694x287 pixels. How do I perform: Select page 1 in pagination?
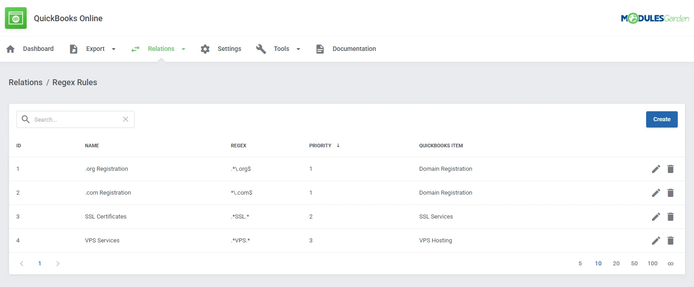tap(40, 264)
